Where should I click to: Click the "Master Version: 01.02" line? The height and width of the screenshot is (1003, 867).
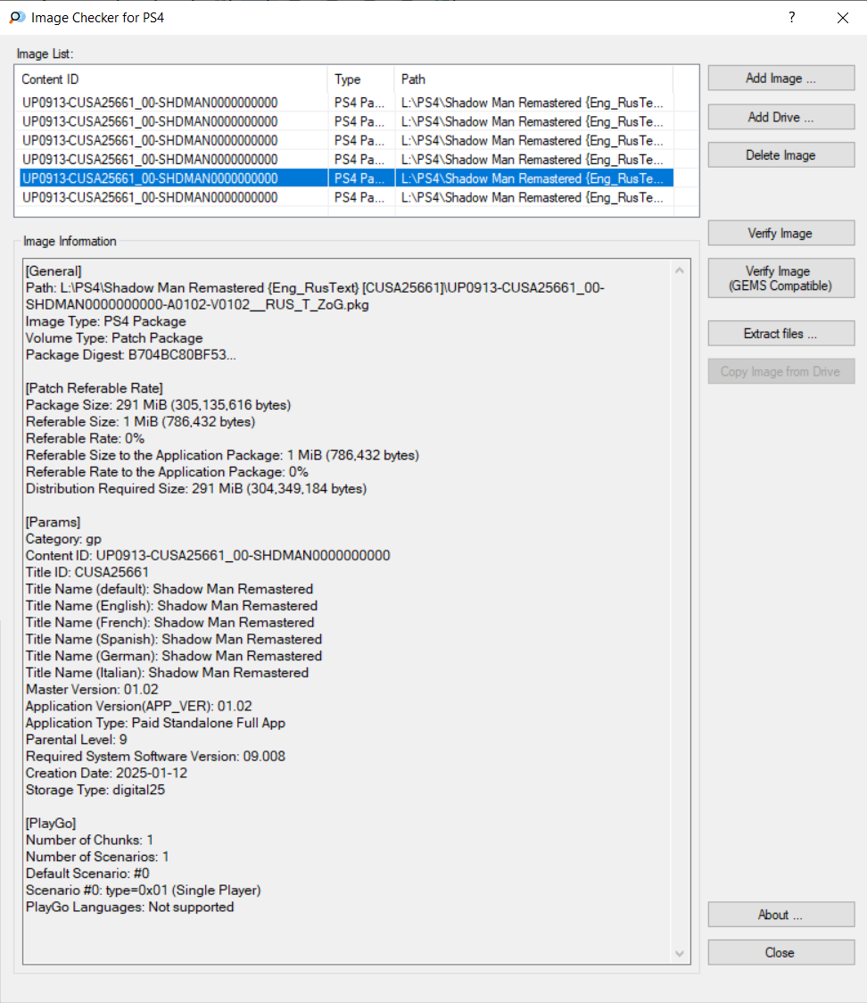click(92, 690)
